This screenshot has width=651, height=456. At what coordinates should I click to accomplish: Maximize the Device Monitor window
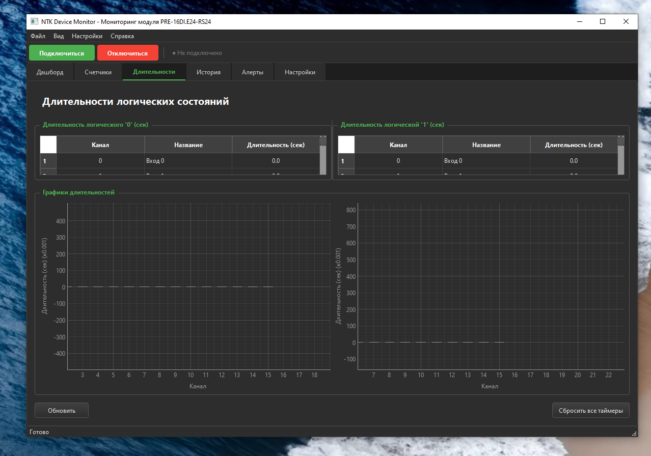tap(603, 22)
